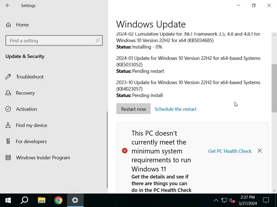Click the red error icon in notice
This screenshot has width=277, height=207.
point(125,151)
